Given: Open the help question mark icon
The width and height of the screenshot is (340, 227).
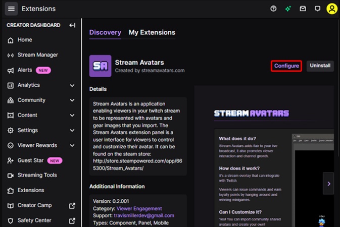Looking at the screenshot, I should click(273, 9).
